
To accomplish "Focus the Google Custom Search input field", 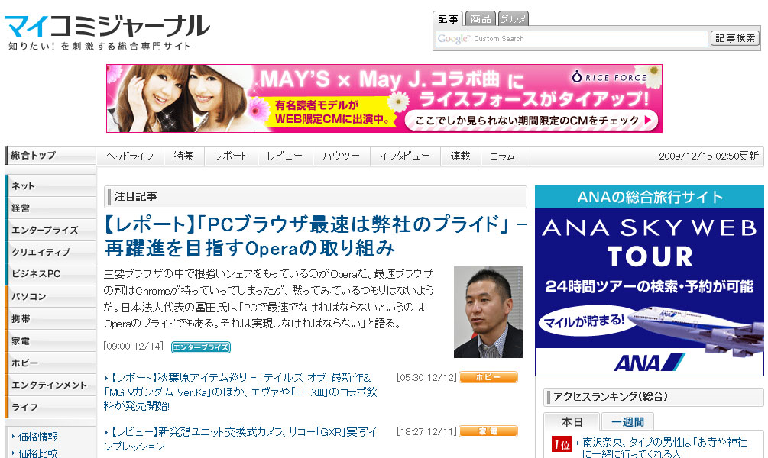I will (572, 39).
